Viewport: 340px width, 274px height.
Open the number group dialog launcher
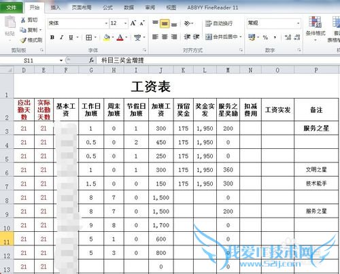click(x=299, y=50)
